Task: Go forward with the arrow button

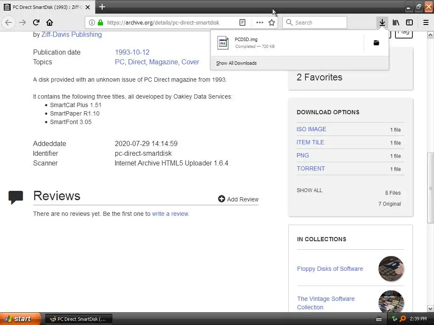Action: pos(22,22)
